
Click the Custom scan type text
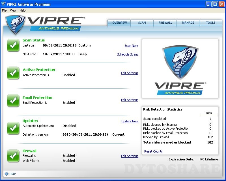point(85,45)
